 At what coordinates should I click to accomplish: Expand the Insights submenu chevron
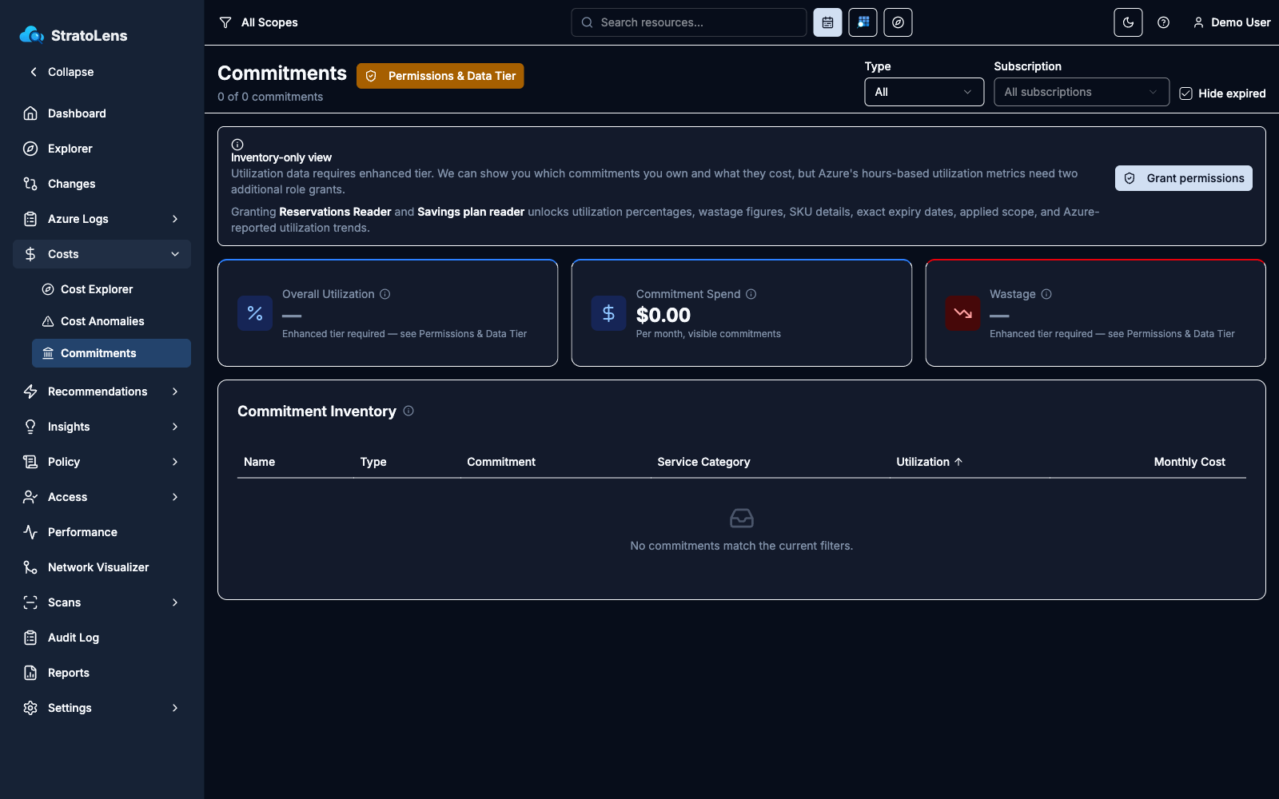pos(175,427)
